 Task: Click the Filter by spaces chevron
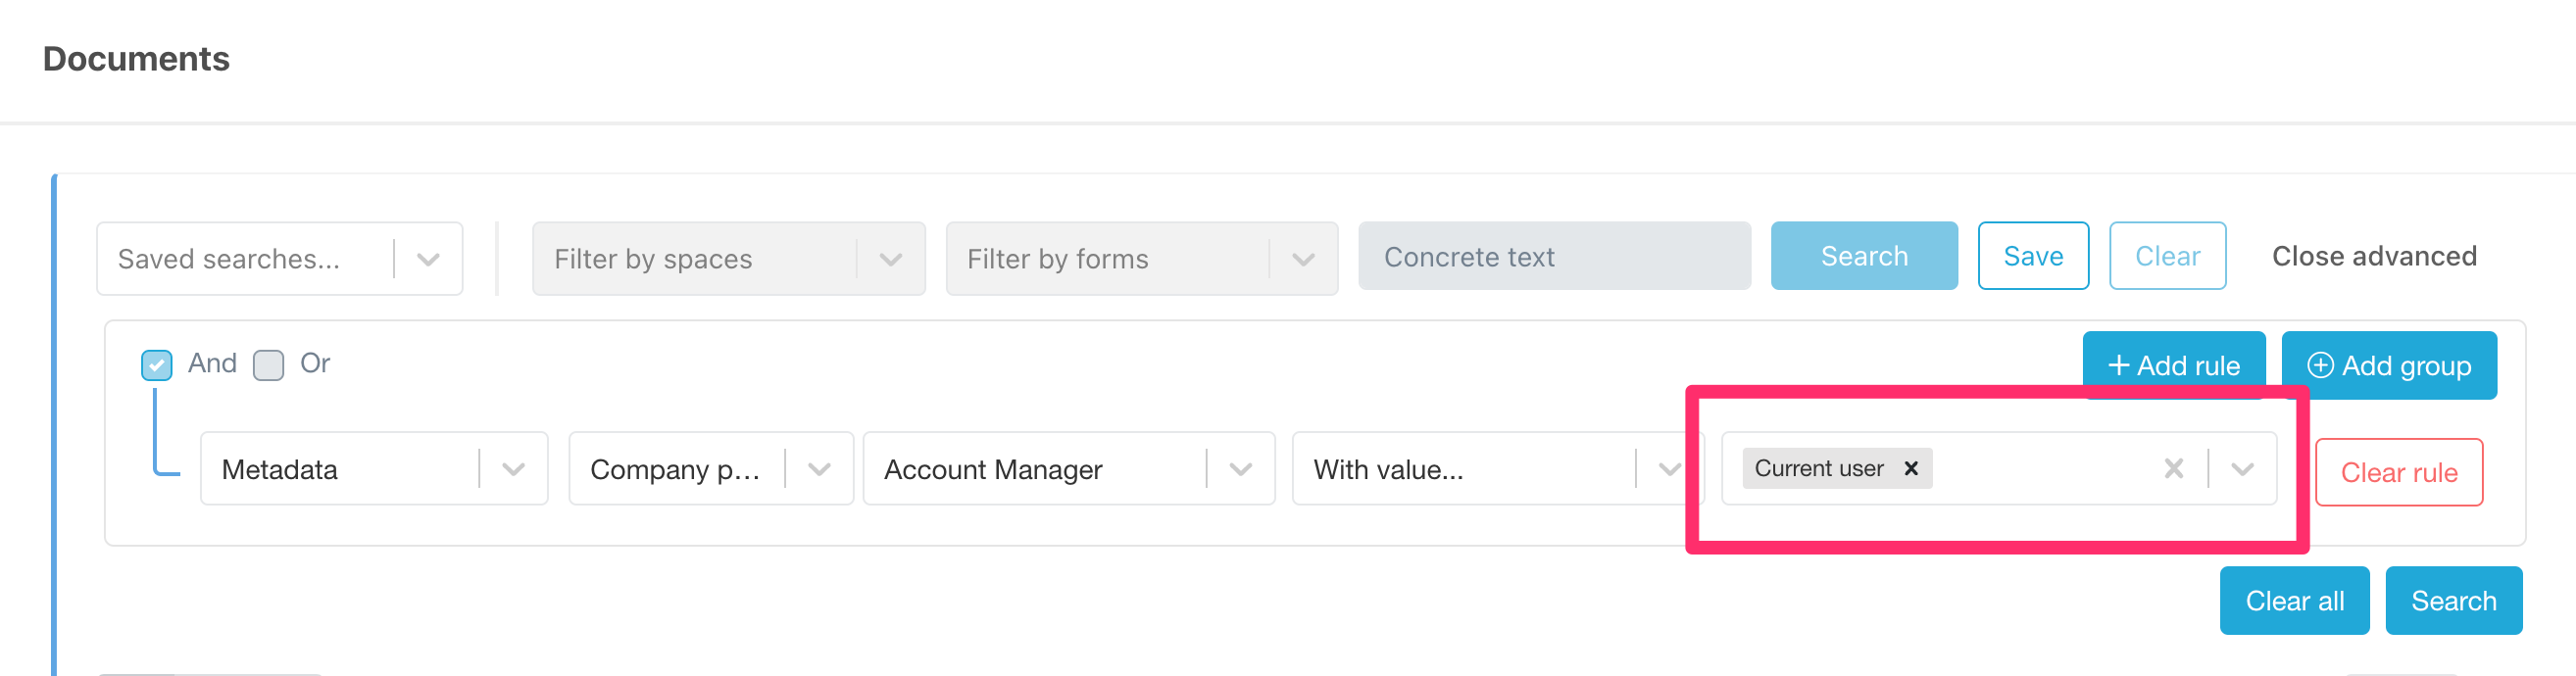tap(890, 259)
